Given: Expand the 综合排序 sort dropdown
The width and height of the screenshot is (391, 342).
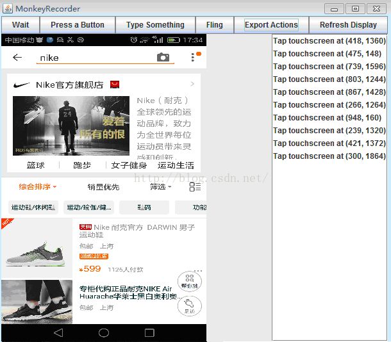Looking at the screenshot, I should (37, 186).
